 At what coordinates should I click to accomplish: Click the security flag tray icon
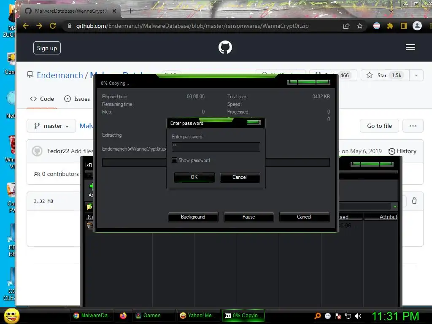338,316
